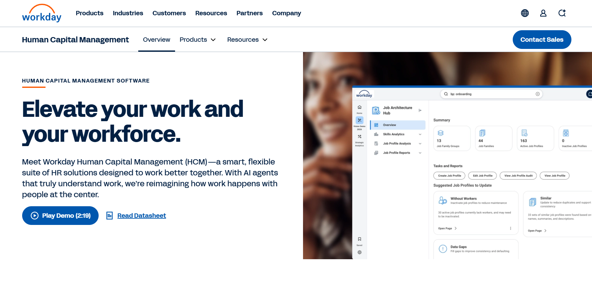Open the Inactive Job Profiles card
Viewport: 592px width, 281px height.
(575, 138)
